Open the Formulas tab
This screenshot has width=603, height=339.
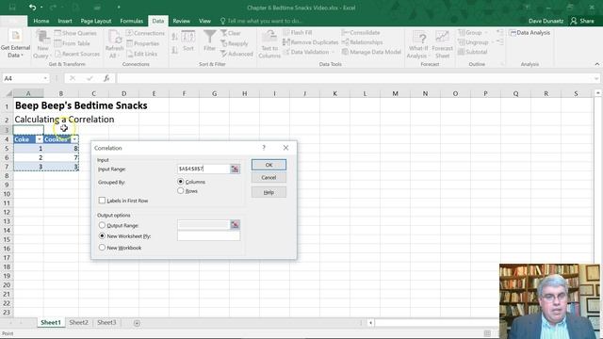131,21
